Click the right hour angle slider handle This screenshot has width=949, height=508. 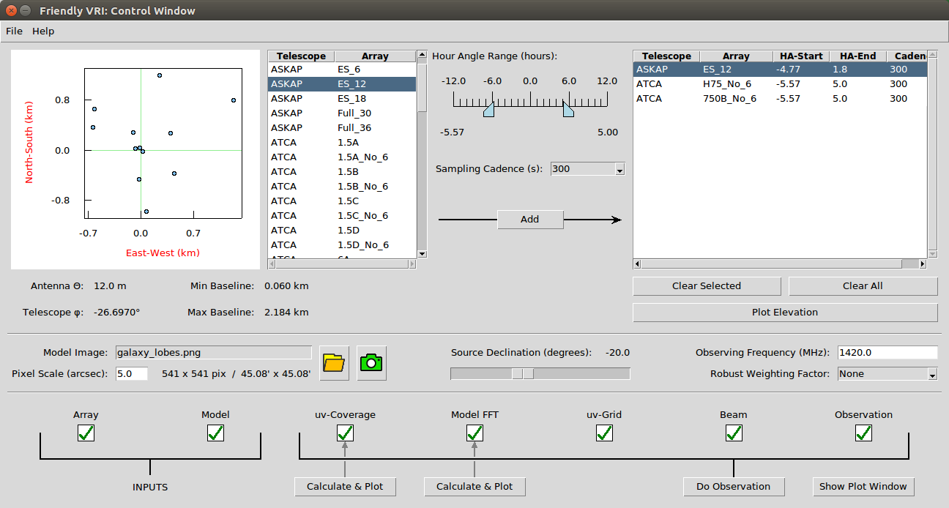(567, 109)
